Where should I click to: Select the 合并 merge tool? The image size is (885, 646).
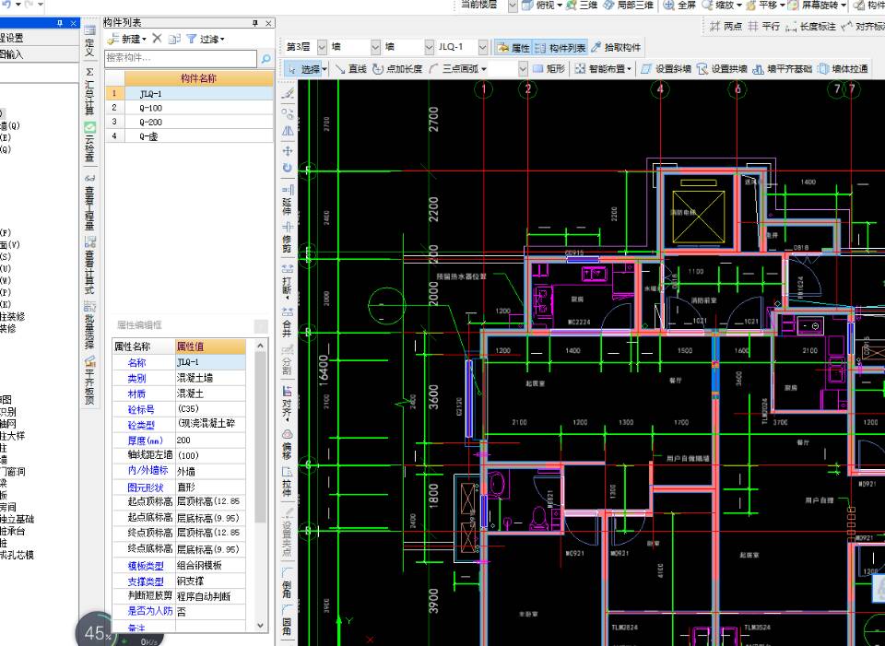tap(288, 322)
